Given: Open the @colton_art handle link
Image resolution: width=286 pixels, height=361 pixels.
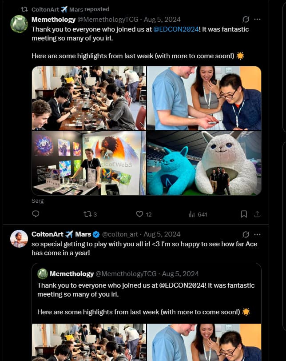Looking at the screenshot, I should pos(120,234).
